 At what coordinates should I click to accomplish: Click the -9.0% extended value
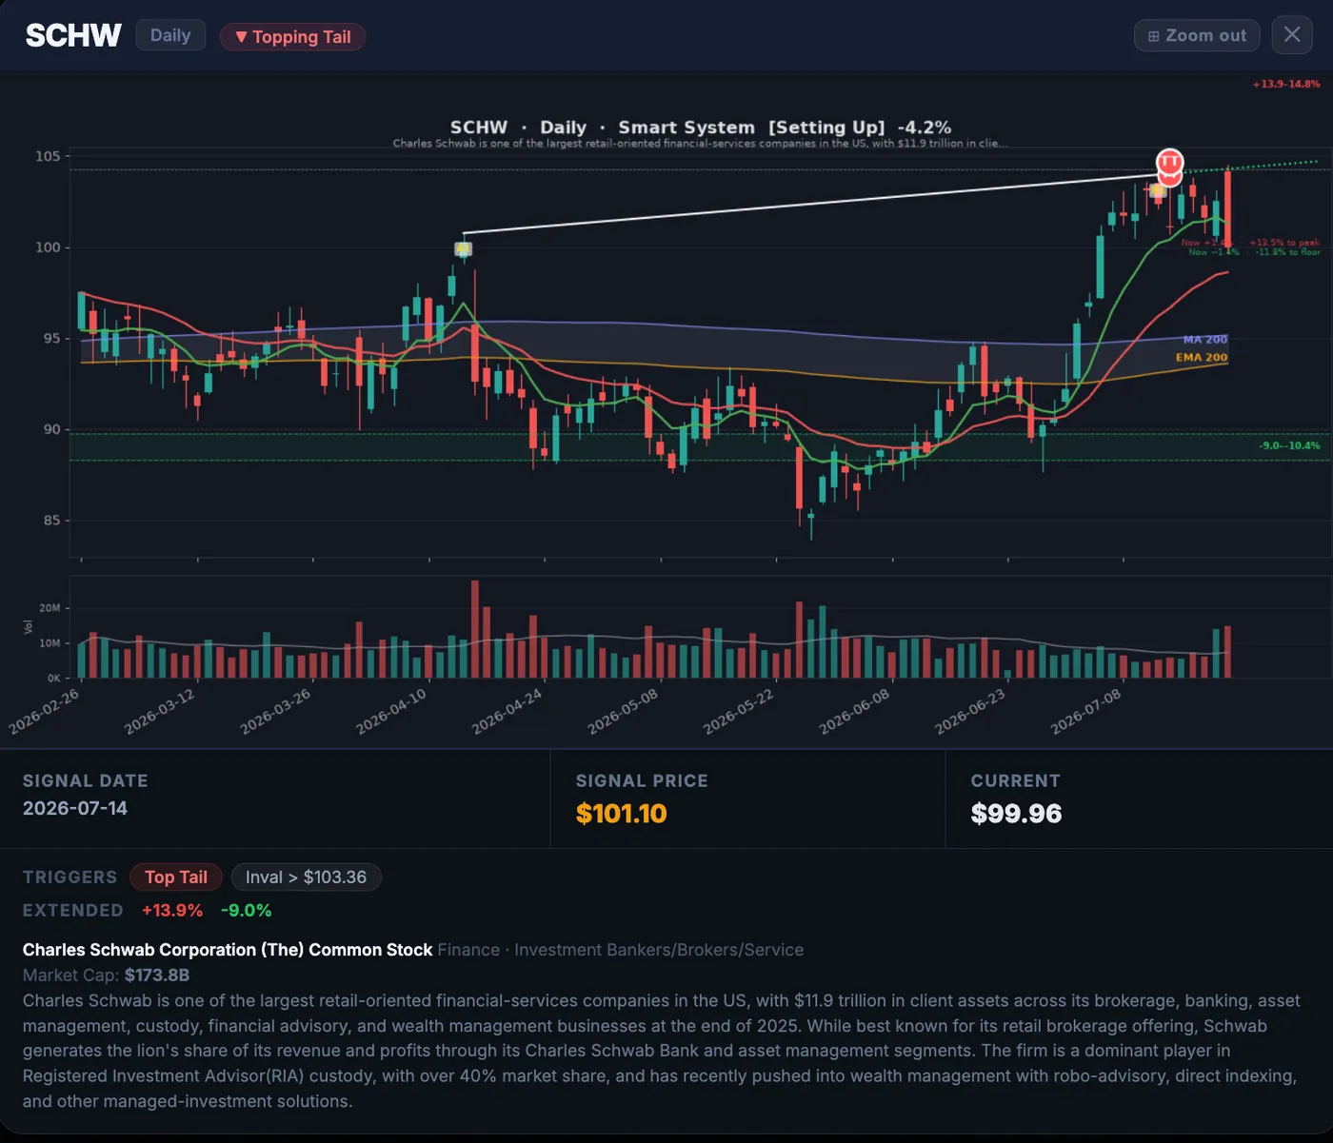247,910
